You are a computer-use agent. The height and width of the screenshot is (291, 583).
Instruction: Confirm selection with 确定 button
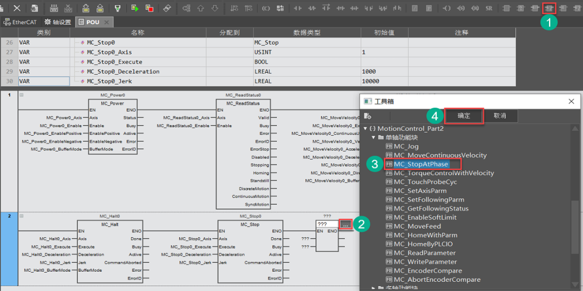(464, 116)
